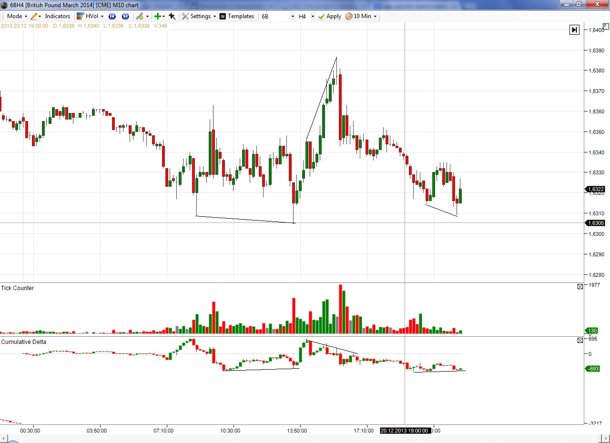Click the H4 contract field
Viewport: 610px width, 443px height.
[304, 16]
